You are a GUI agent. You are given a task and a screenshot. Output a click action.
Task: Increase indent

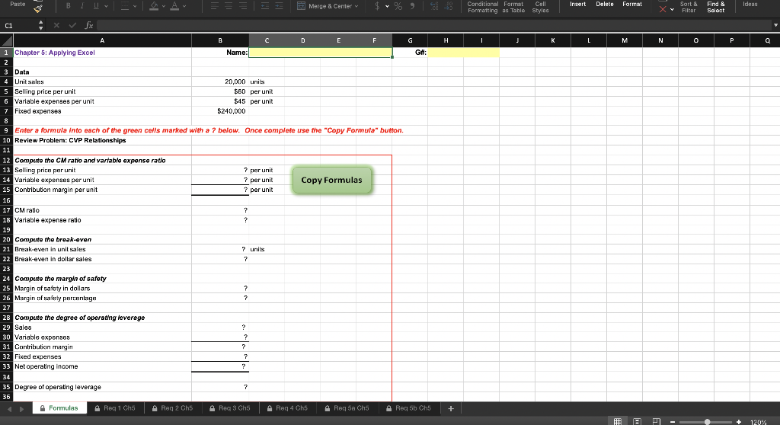click(x=279, y=6)
